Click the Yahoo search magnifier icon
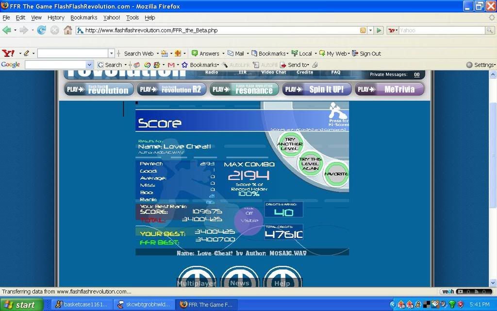The image size is (497, 311). point(490,30)
